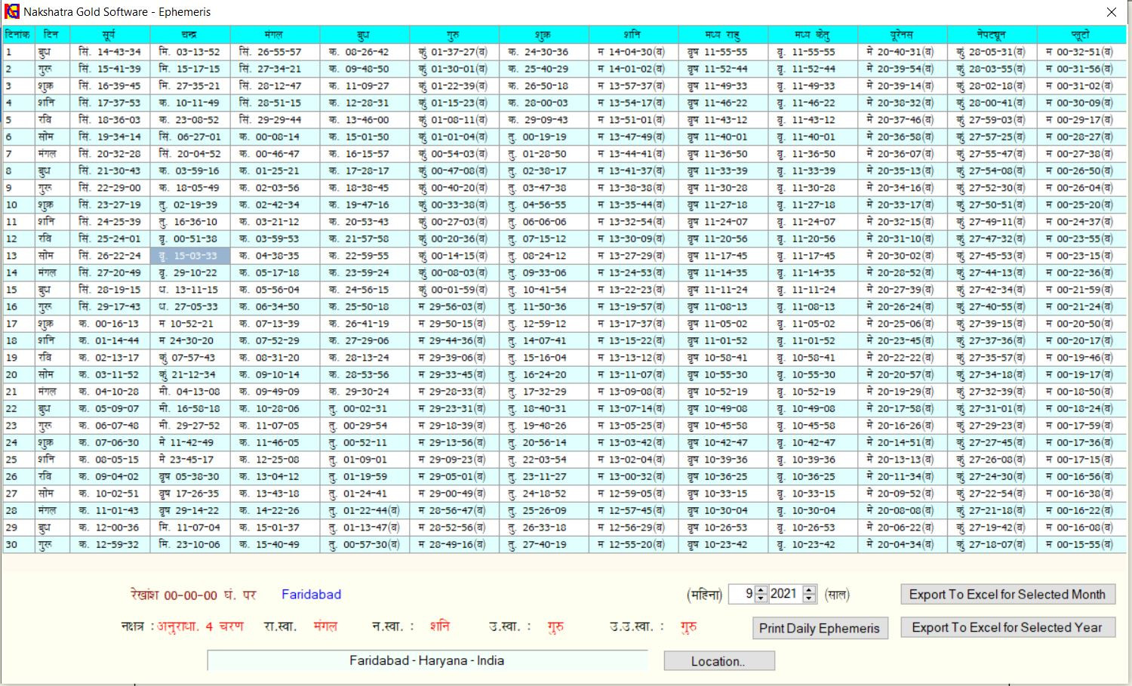This screenshot has height=686, width=1132.
Task: Select the date 30 row number cell
Action: click(17, 544)
